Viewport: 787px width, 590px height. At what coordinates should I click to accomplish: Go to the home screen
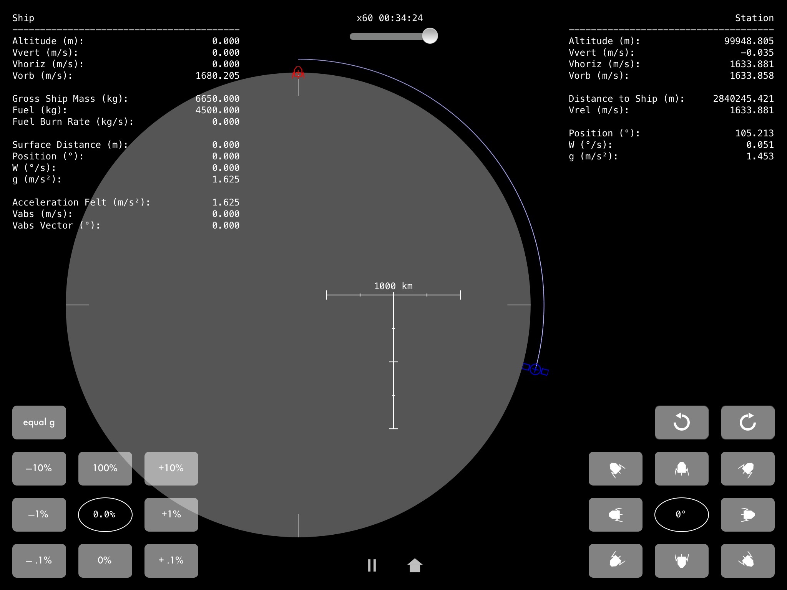(x=415, y=565)
